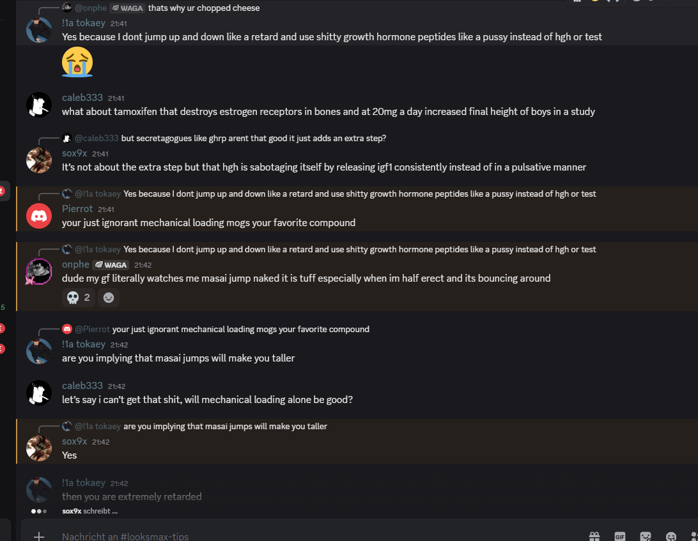The height and width of the screenshot is (541, 698).
Task: Jump to the replied "but secretagogues like ghrp" message
Action: click(253, 138)
